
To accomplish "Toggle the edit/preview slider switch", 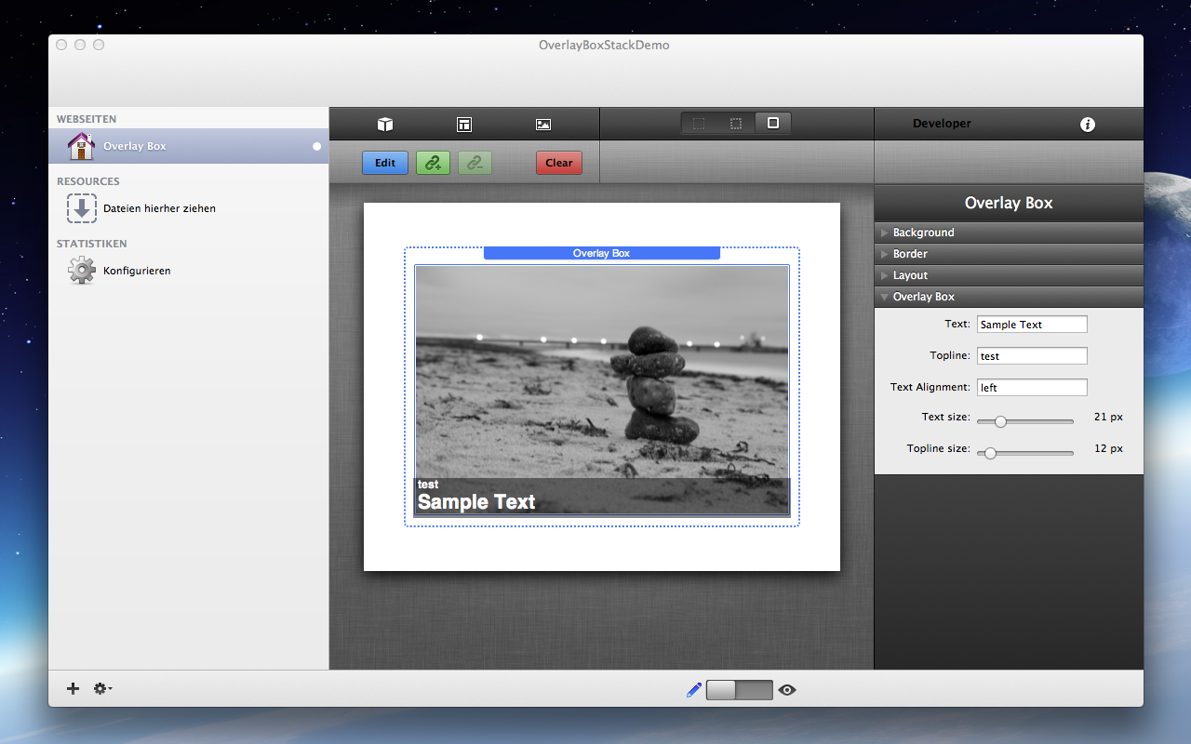I will [740, 690].
